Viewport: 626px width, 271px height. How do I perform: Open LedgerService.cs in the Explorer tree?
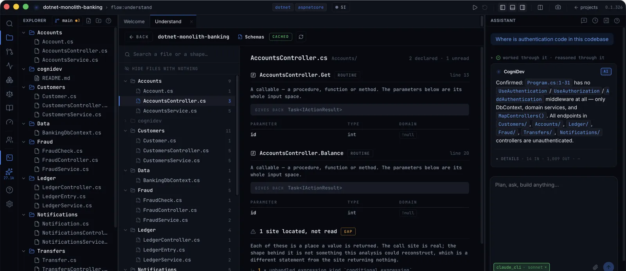click(67, 206)
